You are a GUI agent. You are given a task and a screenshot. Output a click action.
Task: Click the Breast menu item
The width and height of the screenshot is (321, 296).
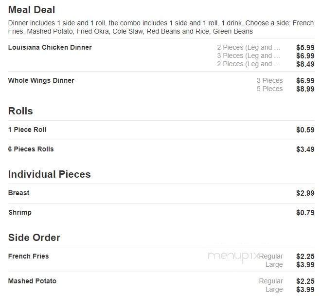(x=18, y=193)
